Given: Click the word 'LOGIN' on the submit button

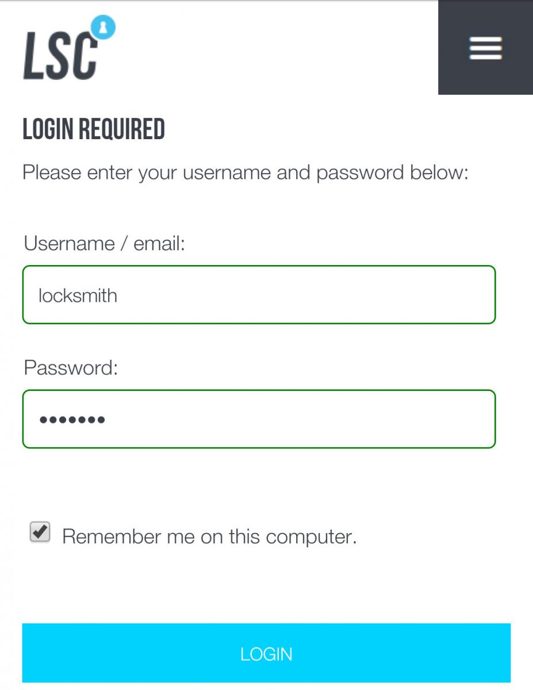Looking at the screenshot, I should [266, 654].
